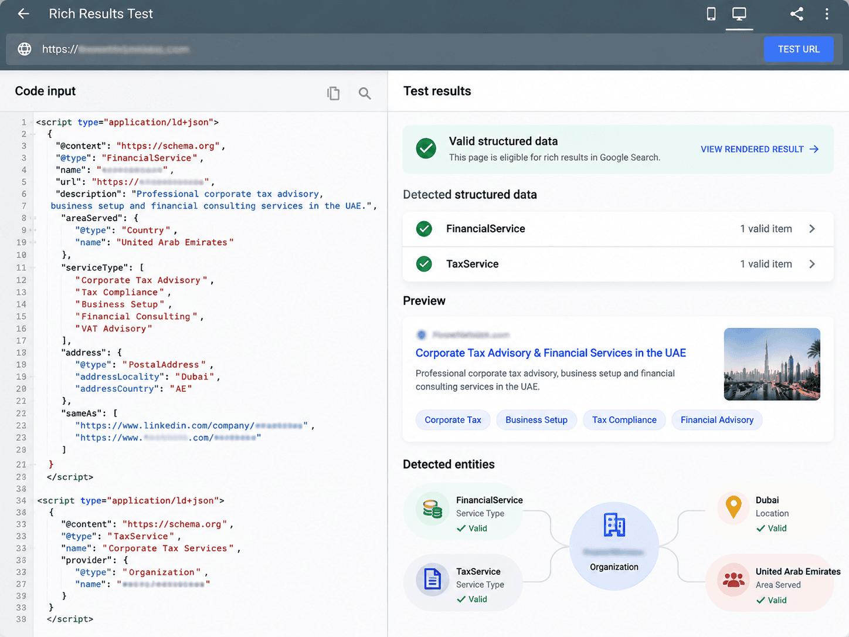Click the "name": "Corporate Tax Services" code line
The height and width of the screenshot is (637, 849).
pos(152,548)
